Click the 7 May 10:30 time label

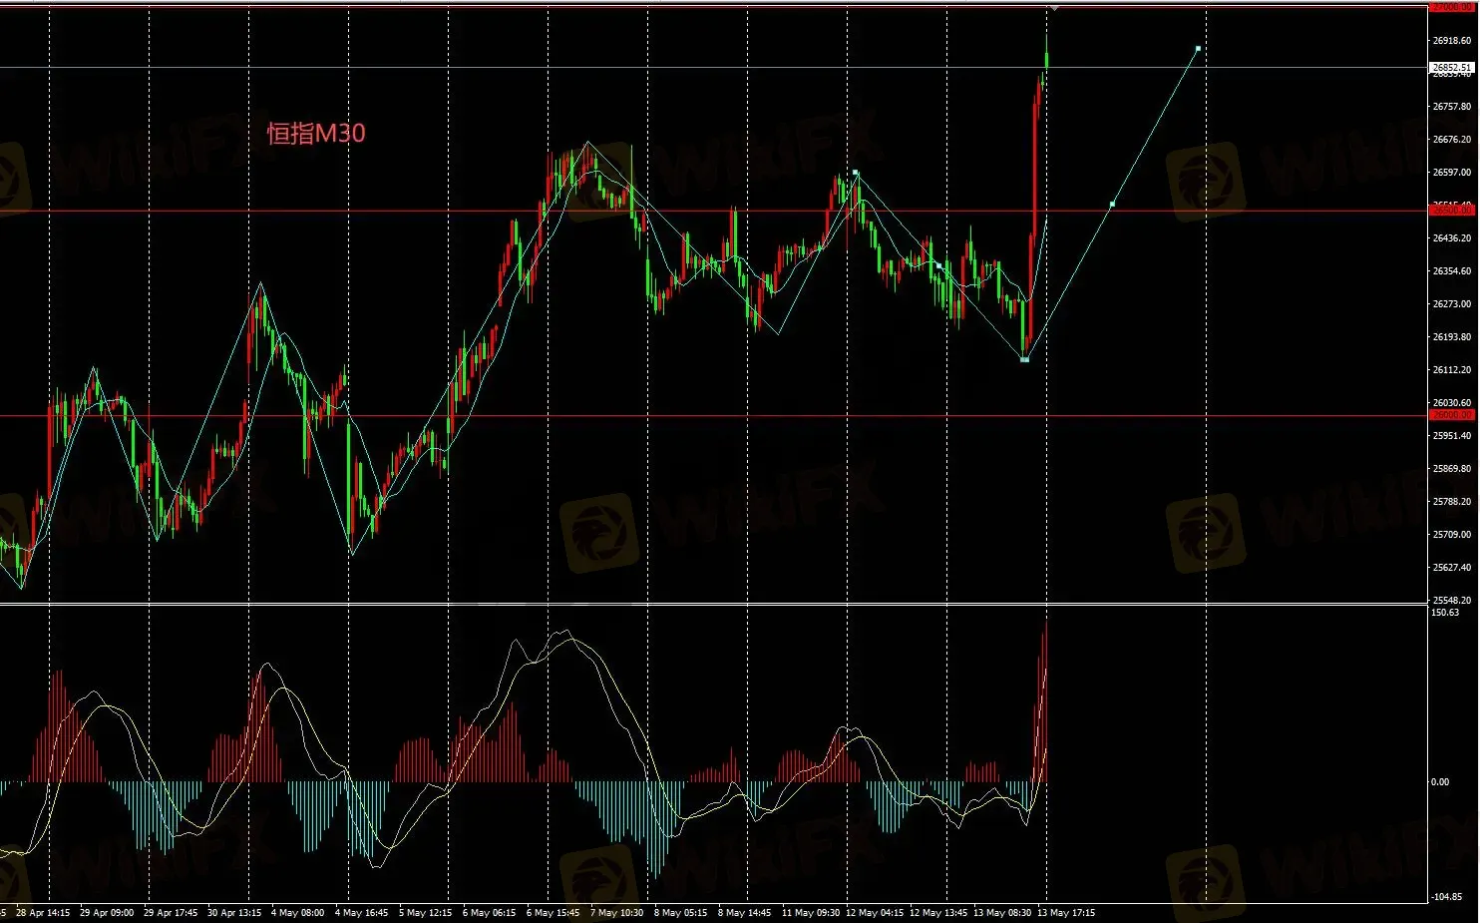[616, 913]
